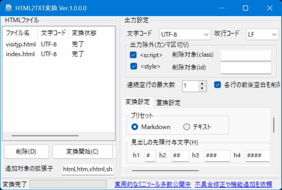This screenshot has width=282, height=190.
Task: Select visitjp.html in the file list
Action: (21, 44)
